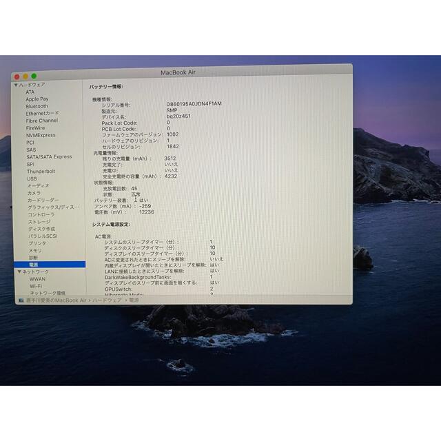The height and width of the screenshot is (441, 441).
Task: Click amperage value -259
Action: coord(145,206)
